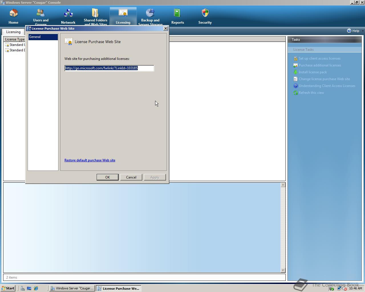Click the Apply button
The height and width of the screenshot is (292, 365).
pyautogui.click(x=155, y=177)
